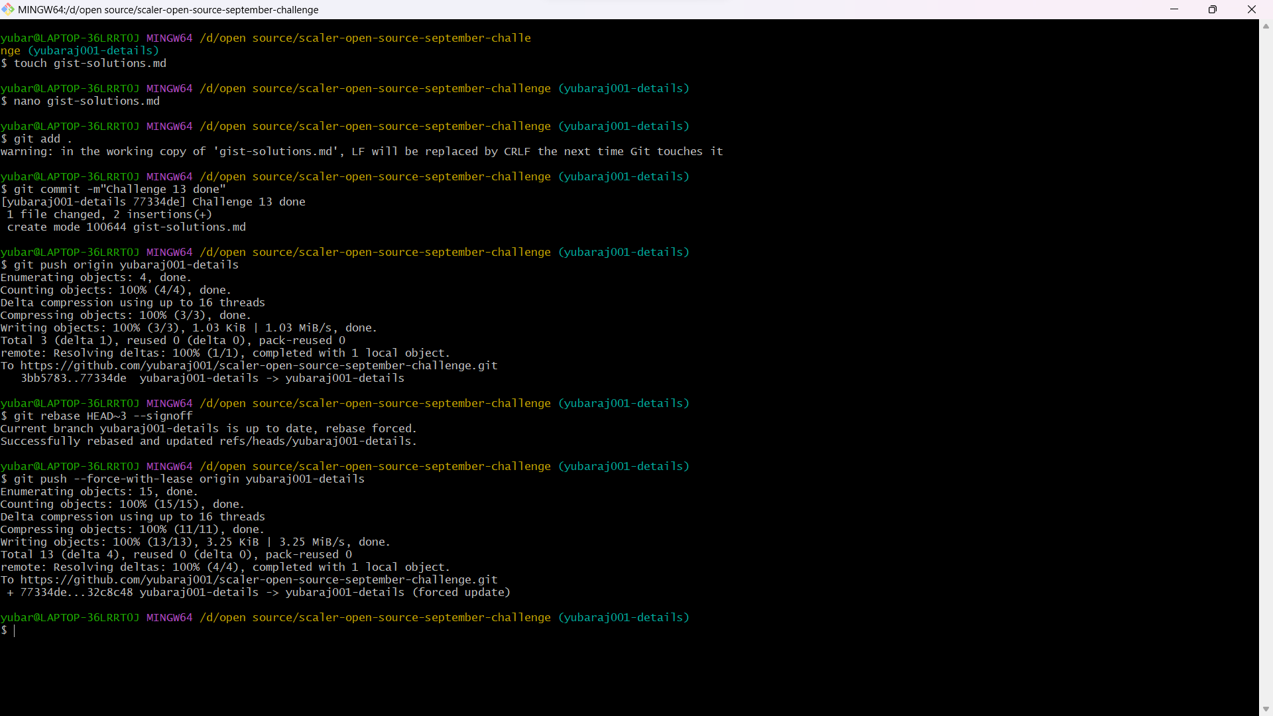The image size is (1273, 716).
Task: Click the window close button
Action: 1252,9
